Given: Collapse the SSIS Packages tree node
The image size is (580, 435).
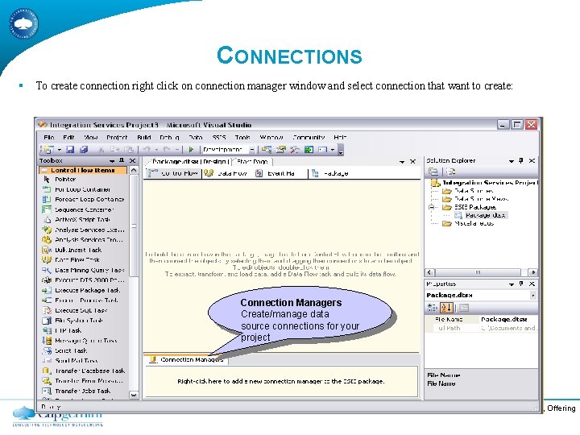Looking at the screenshot, I should 431,207.
